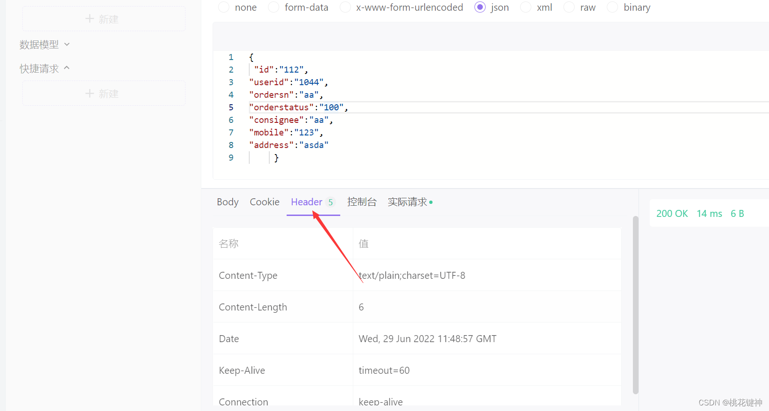Click JSON line "orderstatus":"100"
Image resolution: width=769 pixels, height=411 pixels.
click(299, 108)
